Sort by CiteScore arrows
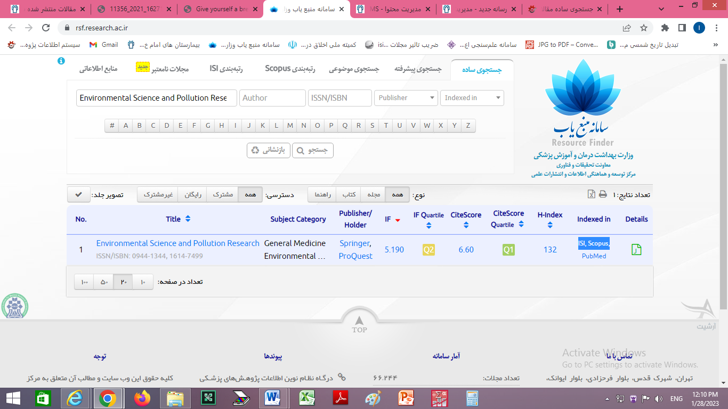This screenshot has height=409, width=728. pyautogui.click(x=466, y=225)
